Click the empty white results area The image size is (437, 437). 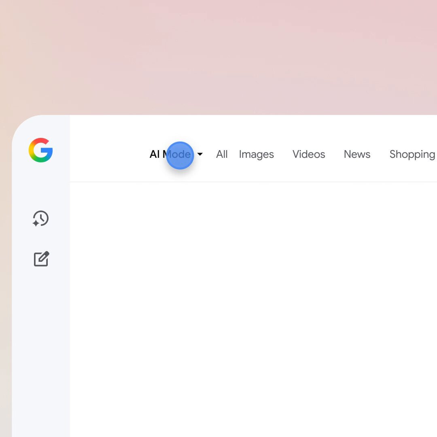point(253,310)
